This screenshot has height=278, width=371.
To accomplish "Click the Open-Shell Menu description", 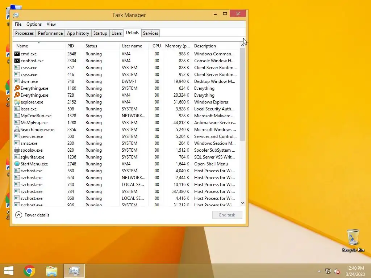I will pyautogui.click(x=211, y=164).
